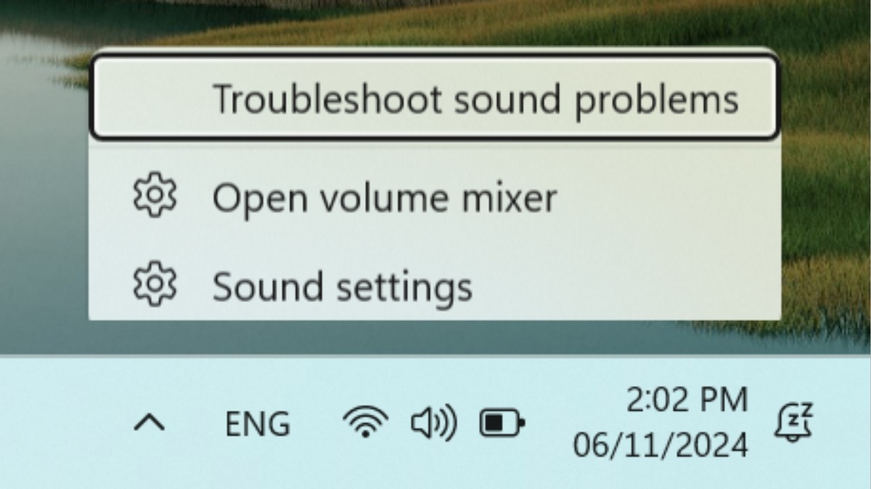Click empty taskbar space left of chevron
Screen dimensions: 871x489
click(65, 423)
